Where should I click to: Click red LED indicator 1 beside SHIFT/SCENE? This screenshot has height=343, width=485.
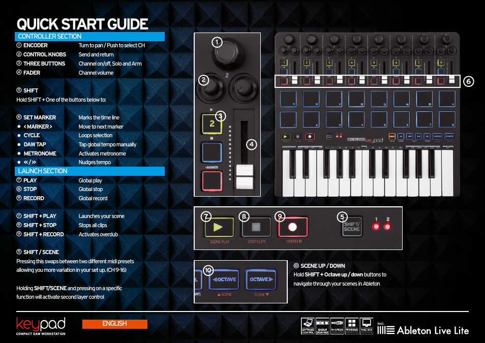coord(376,227)
